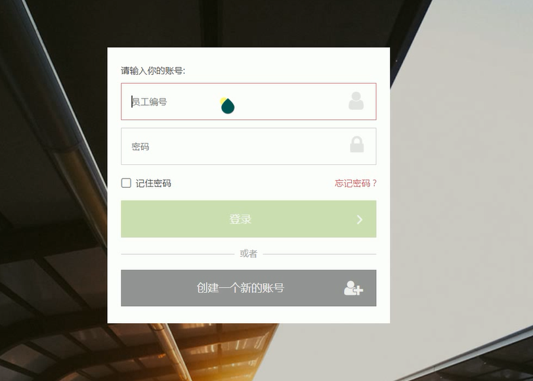
Task: Click the 员工编号 employee ID input field
Action: [249, 101]
